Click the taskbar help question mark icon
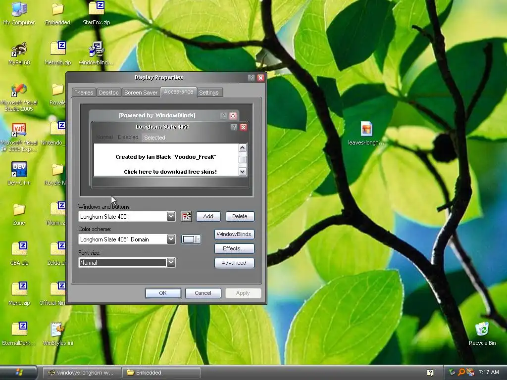Viewport: 507px width, 380px height. pyautogui.click(x=430, y=373)
